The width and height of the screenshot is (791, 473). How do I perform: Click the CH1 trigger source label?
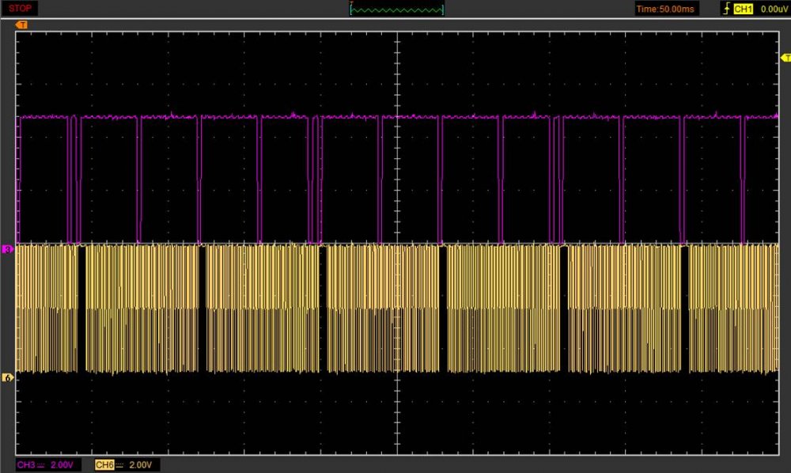(743, 9)
